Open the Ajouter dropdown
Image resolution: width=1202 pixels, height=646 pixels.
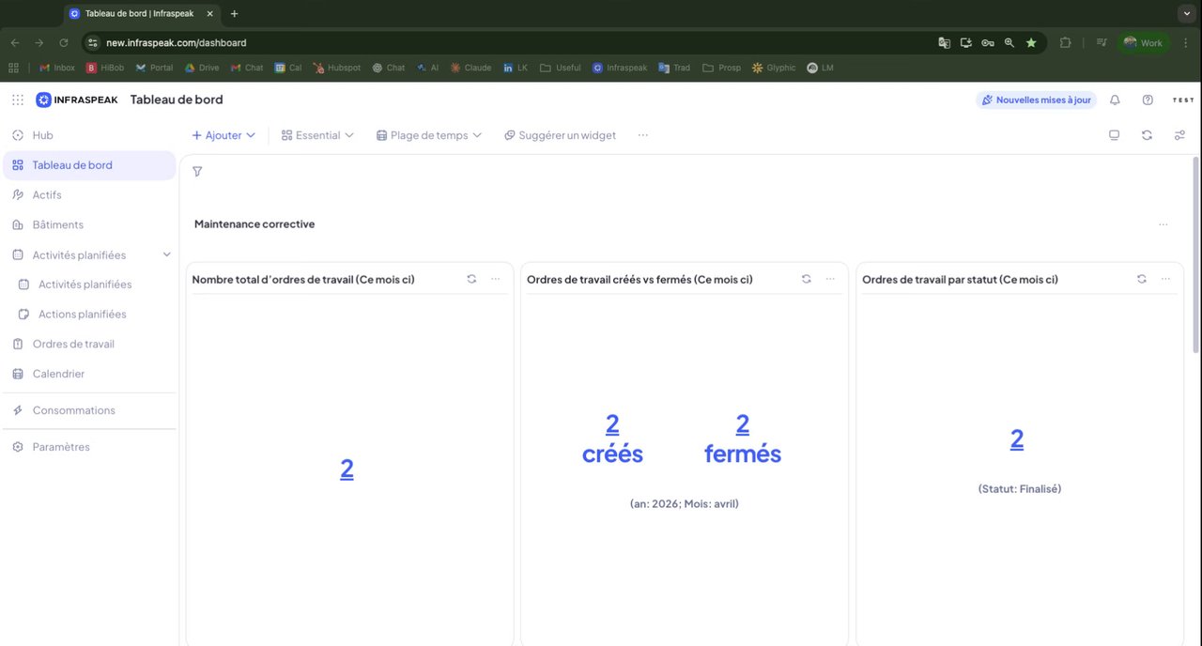click(x=223, y=135)
